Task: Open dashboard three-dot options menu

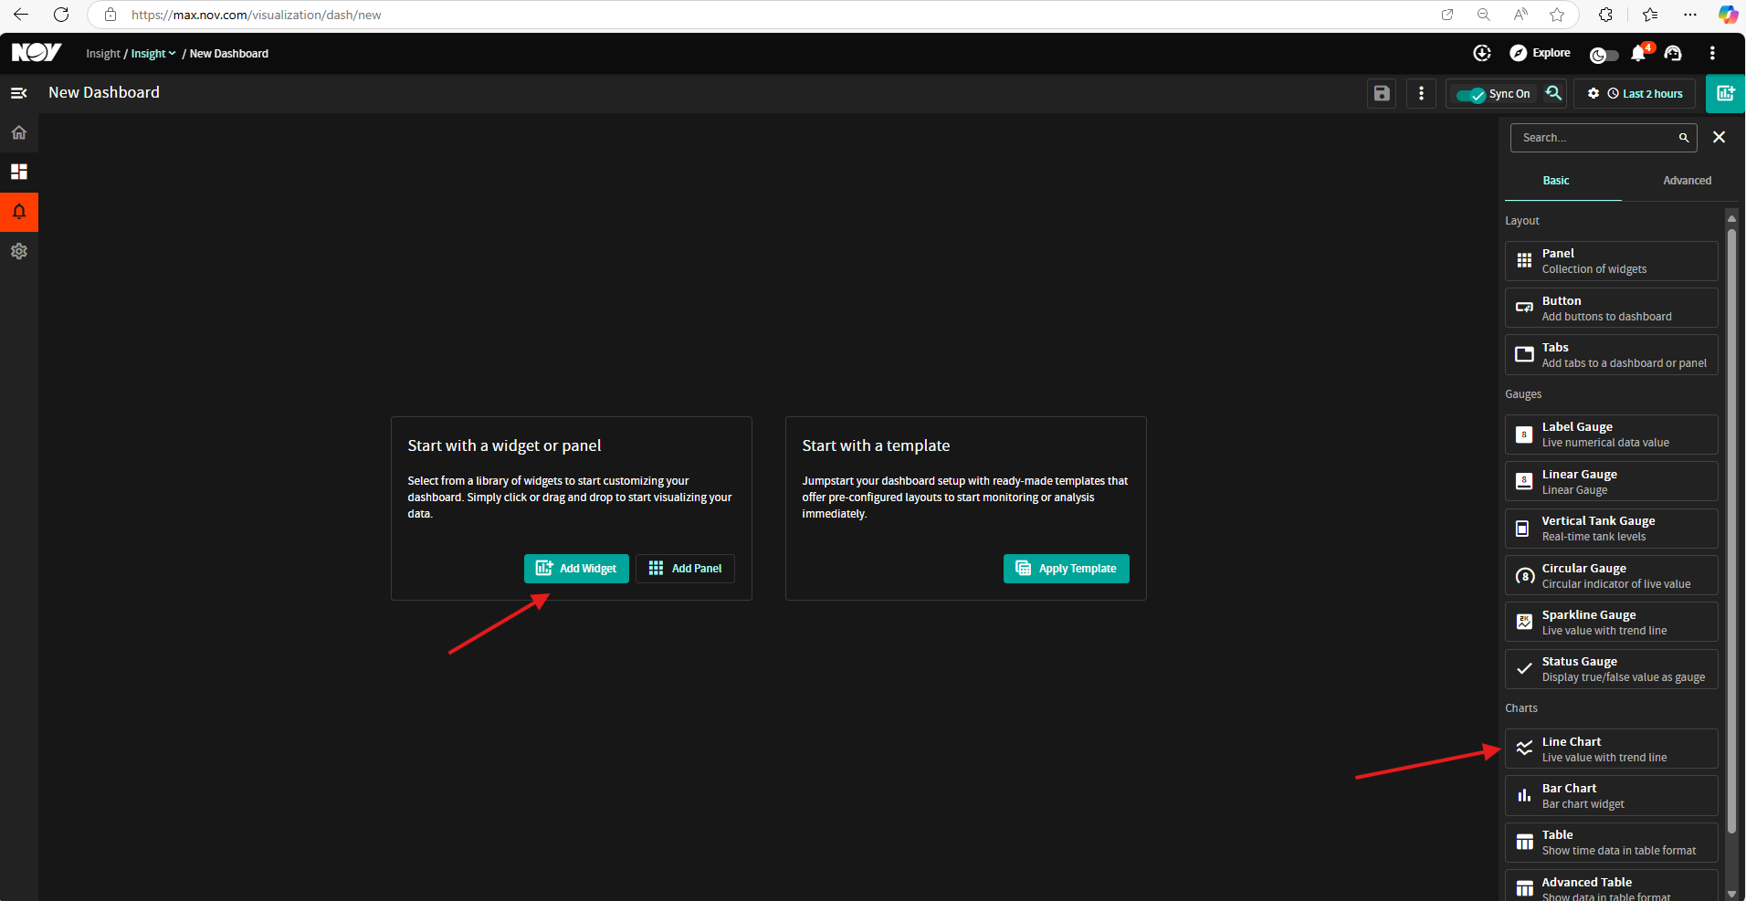Action: (1421, 93)
